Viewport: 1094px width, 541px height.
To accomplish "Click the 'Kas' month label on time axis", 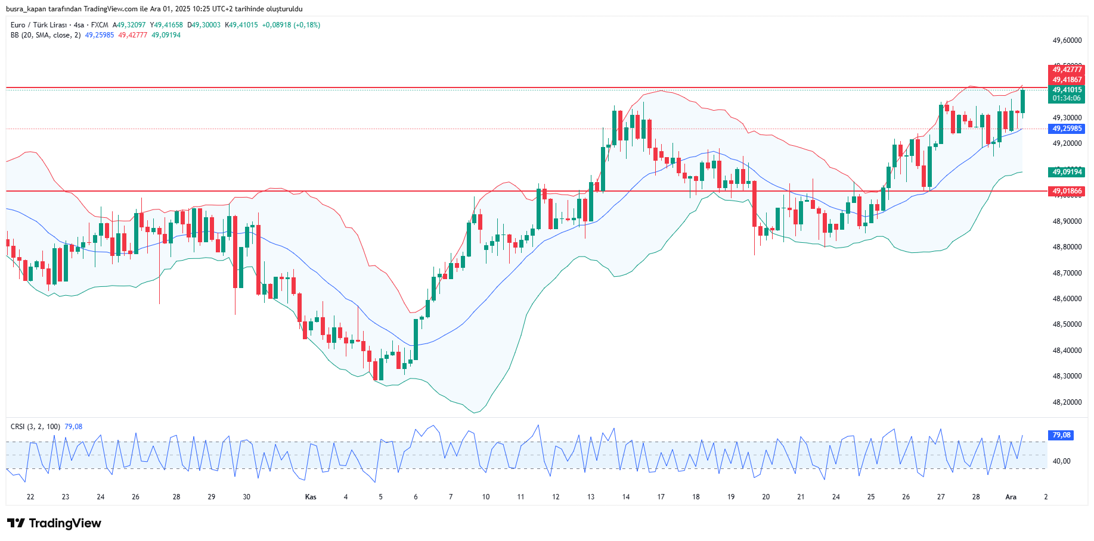I will click(311, 497).
